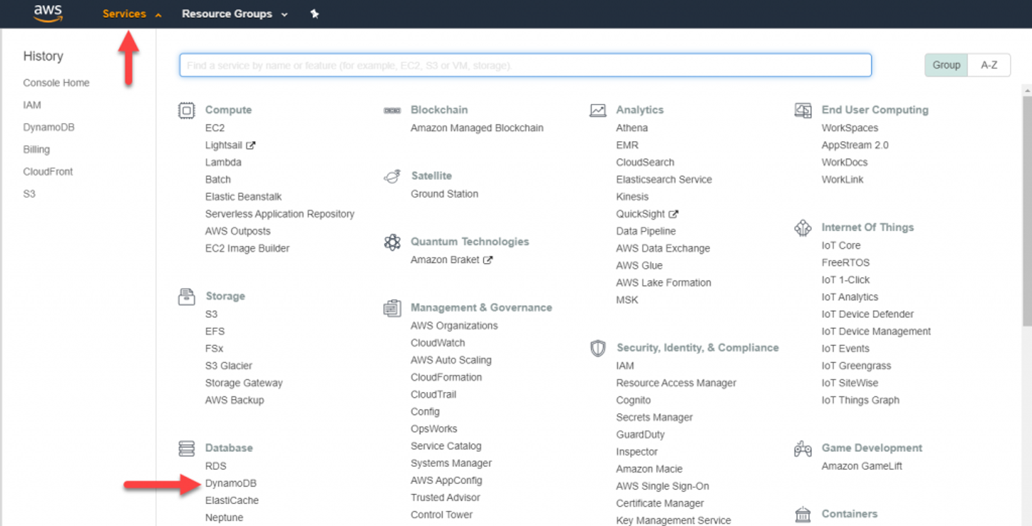Screen dimensions: 1032x526
Task: Open ElastiCache service
Action: [232, 500]
